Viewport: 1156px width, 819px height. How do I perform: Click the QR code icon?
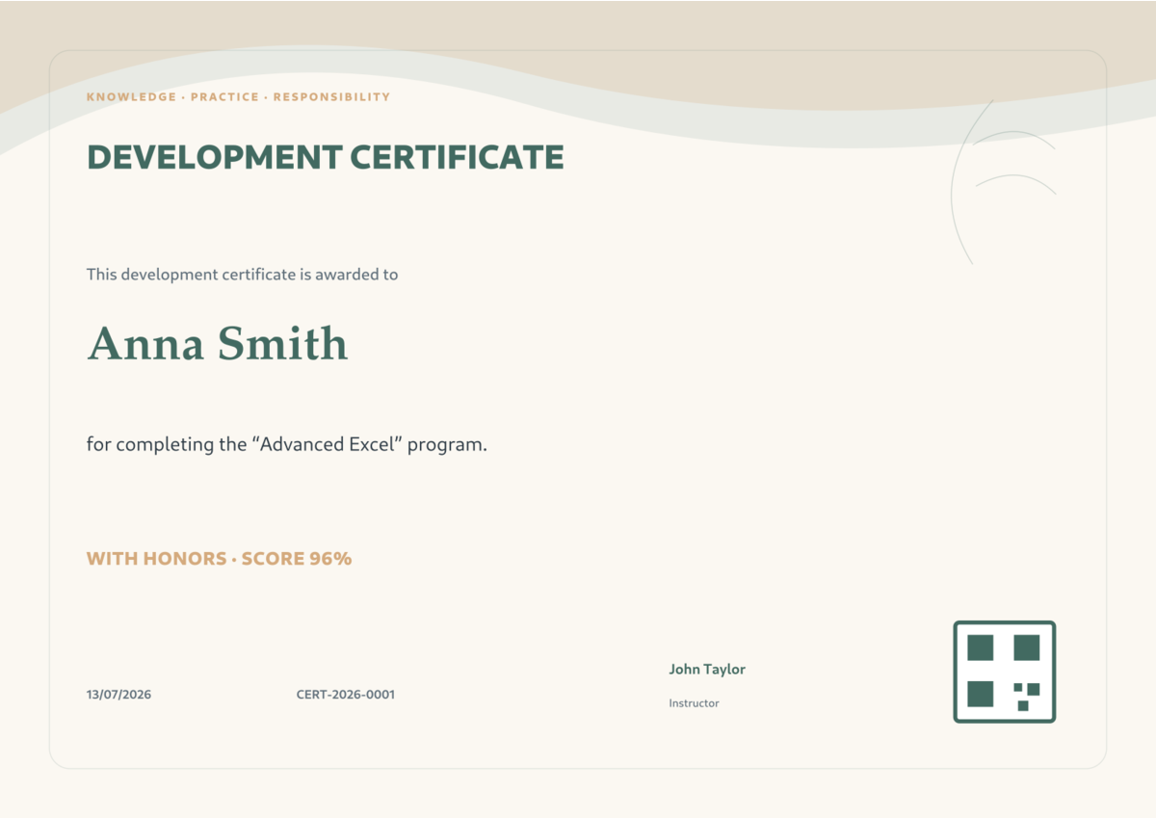(x=1005, y=672)
